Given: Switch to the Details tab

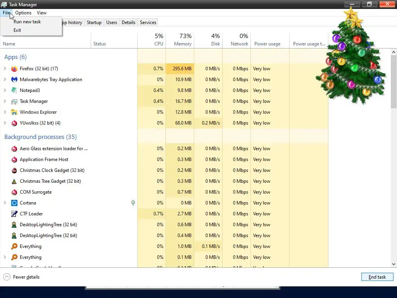Looking at the screenshot, I should coord(128,23).
